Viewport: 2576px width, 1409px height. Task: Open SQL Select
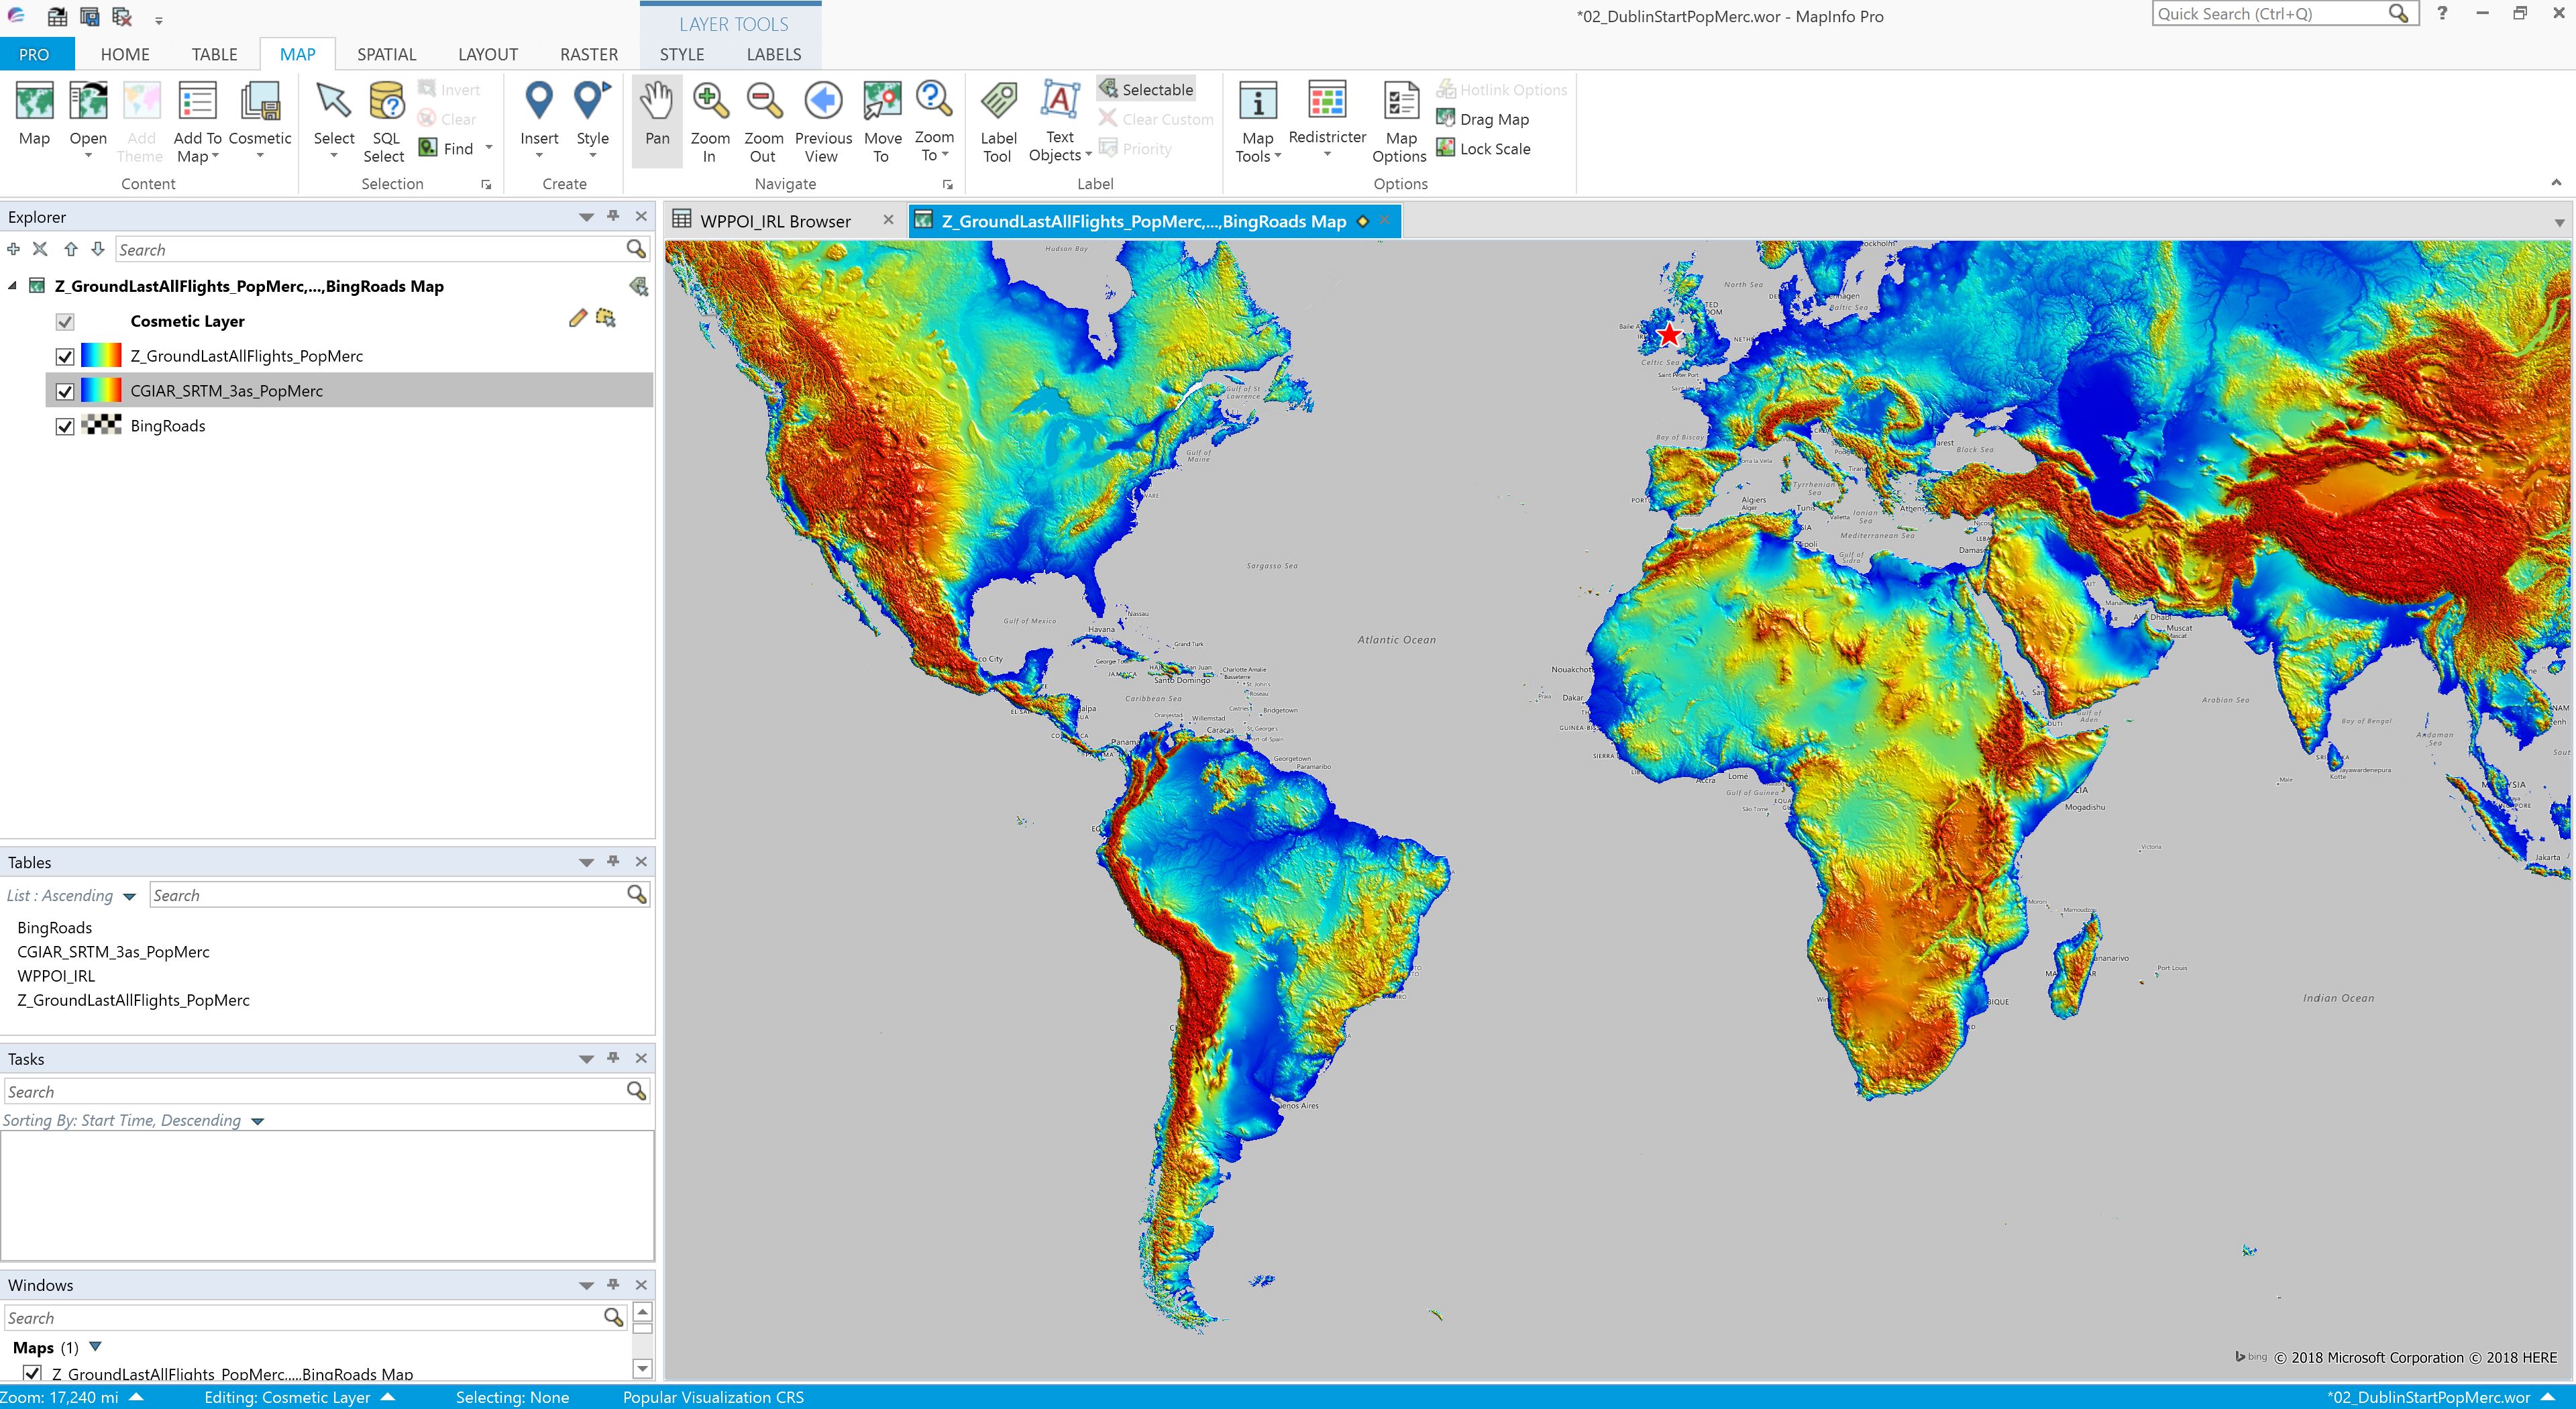tap(385, 121)
